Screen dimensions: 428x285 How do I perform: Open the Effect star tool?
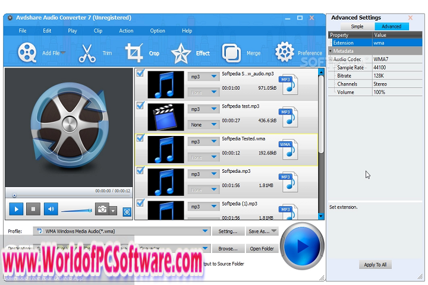tap(181, 53)
